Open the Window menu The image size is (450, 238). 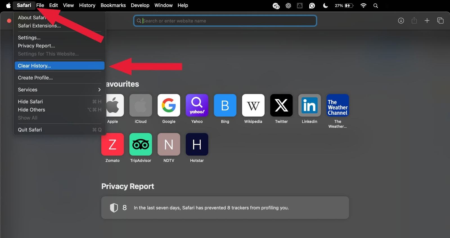tap(163, 5)
